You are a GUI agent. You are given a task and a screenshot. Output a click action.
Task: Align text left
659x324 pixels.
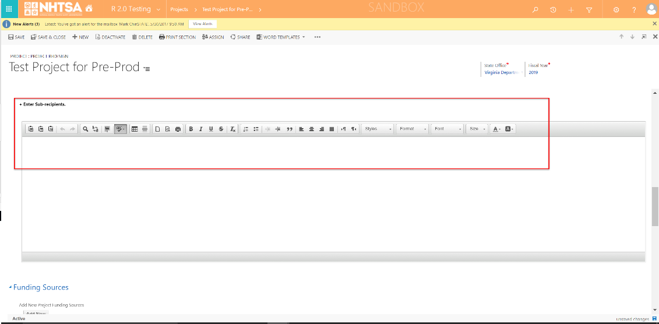coord(301,129)
